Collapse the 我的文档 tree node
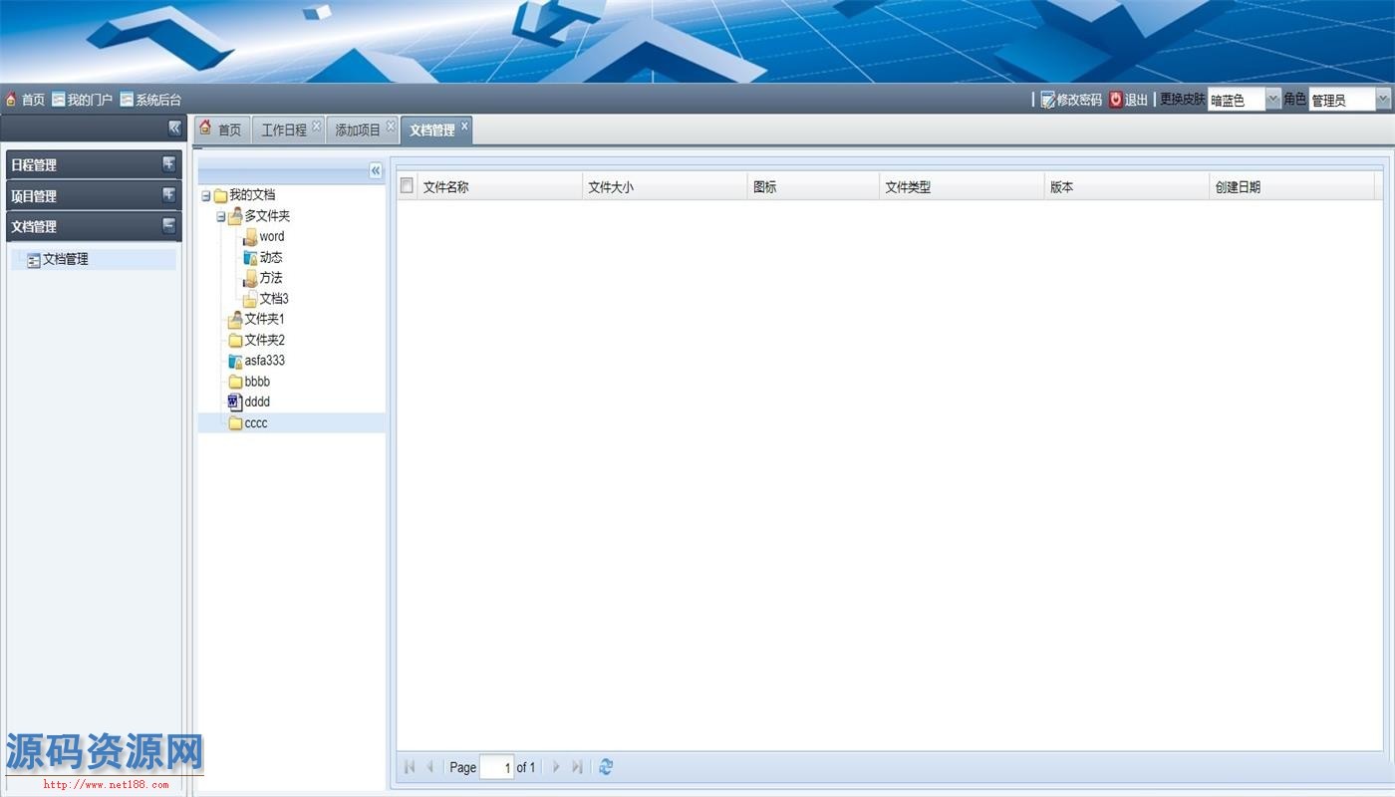 206,196
